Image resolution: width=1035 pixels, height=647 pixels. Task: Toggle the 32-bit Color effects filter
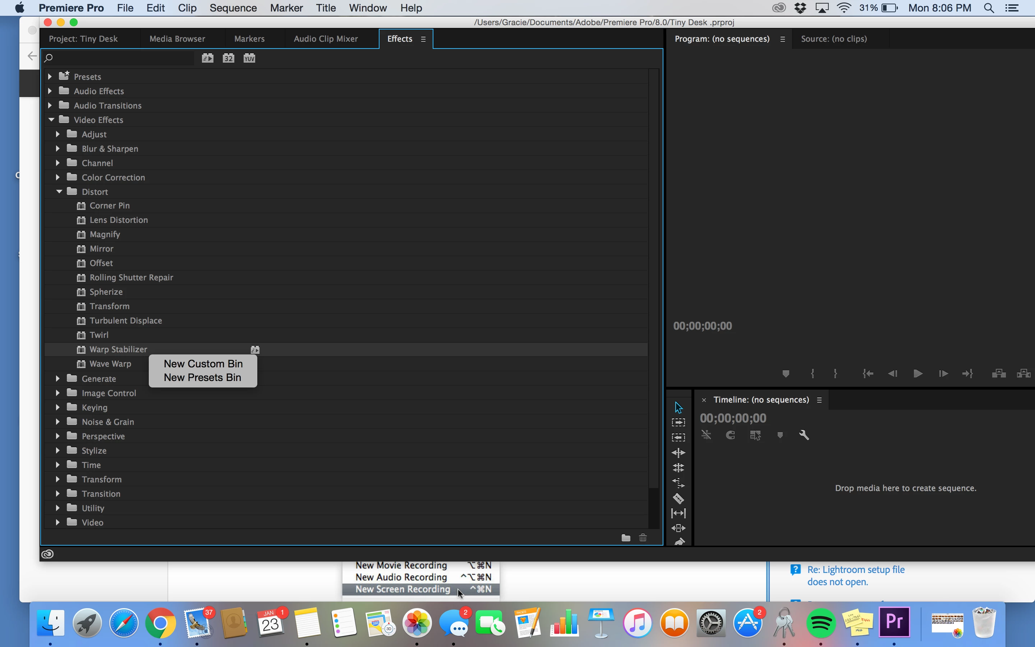point(229,58)
